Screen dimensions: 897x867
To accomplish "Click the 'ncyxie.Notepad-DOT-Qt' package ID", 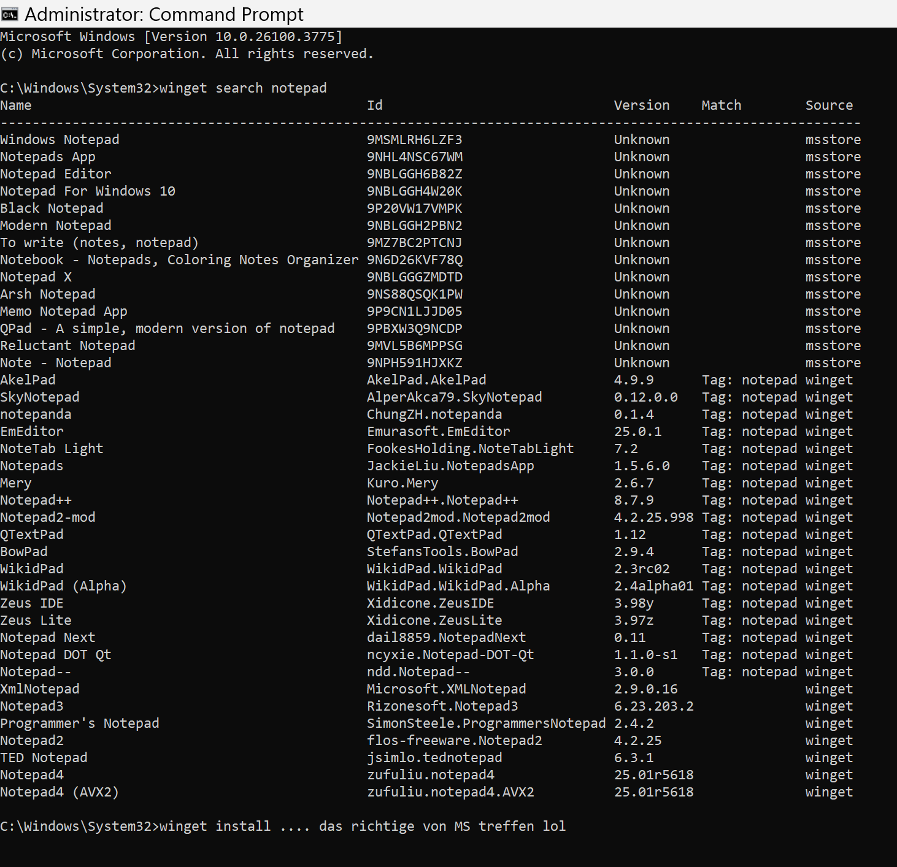I will click(450, 655).
